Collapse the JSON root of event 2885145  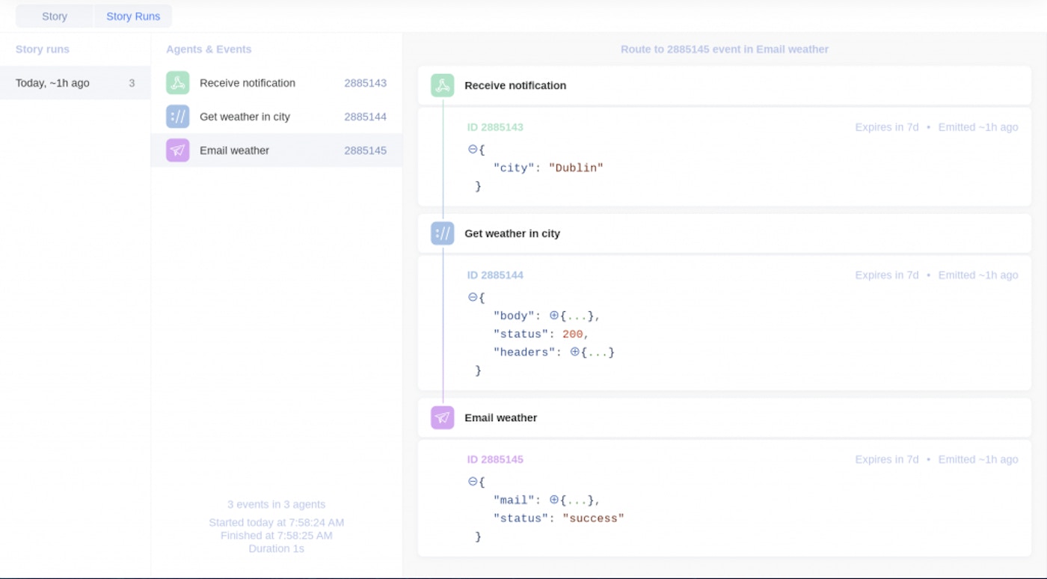473,482
